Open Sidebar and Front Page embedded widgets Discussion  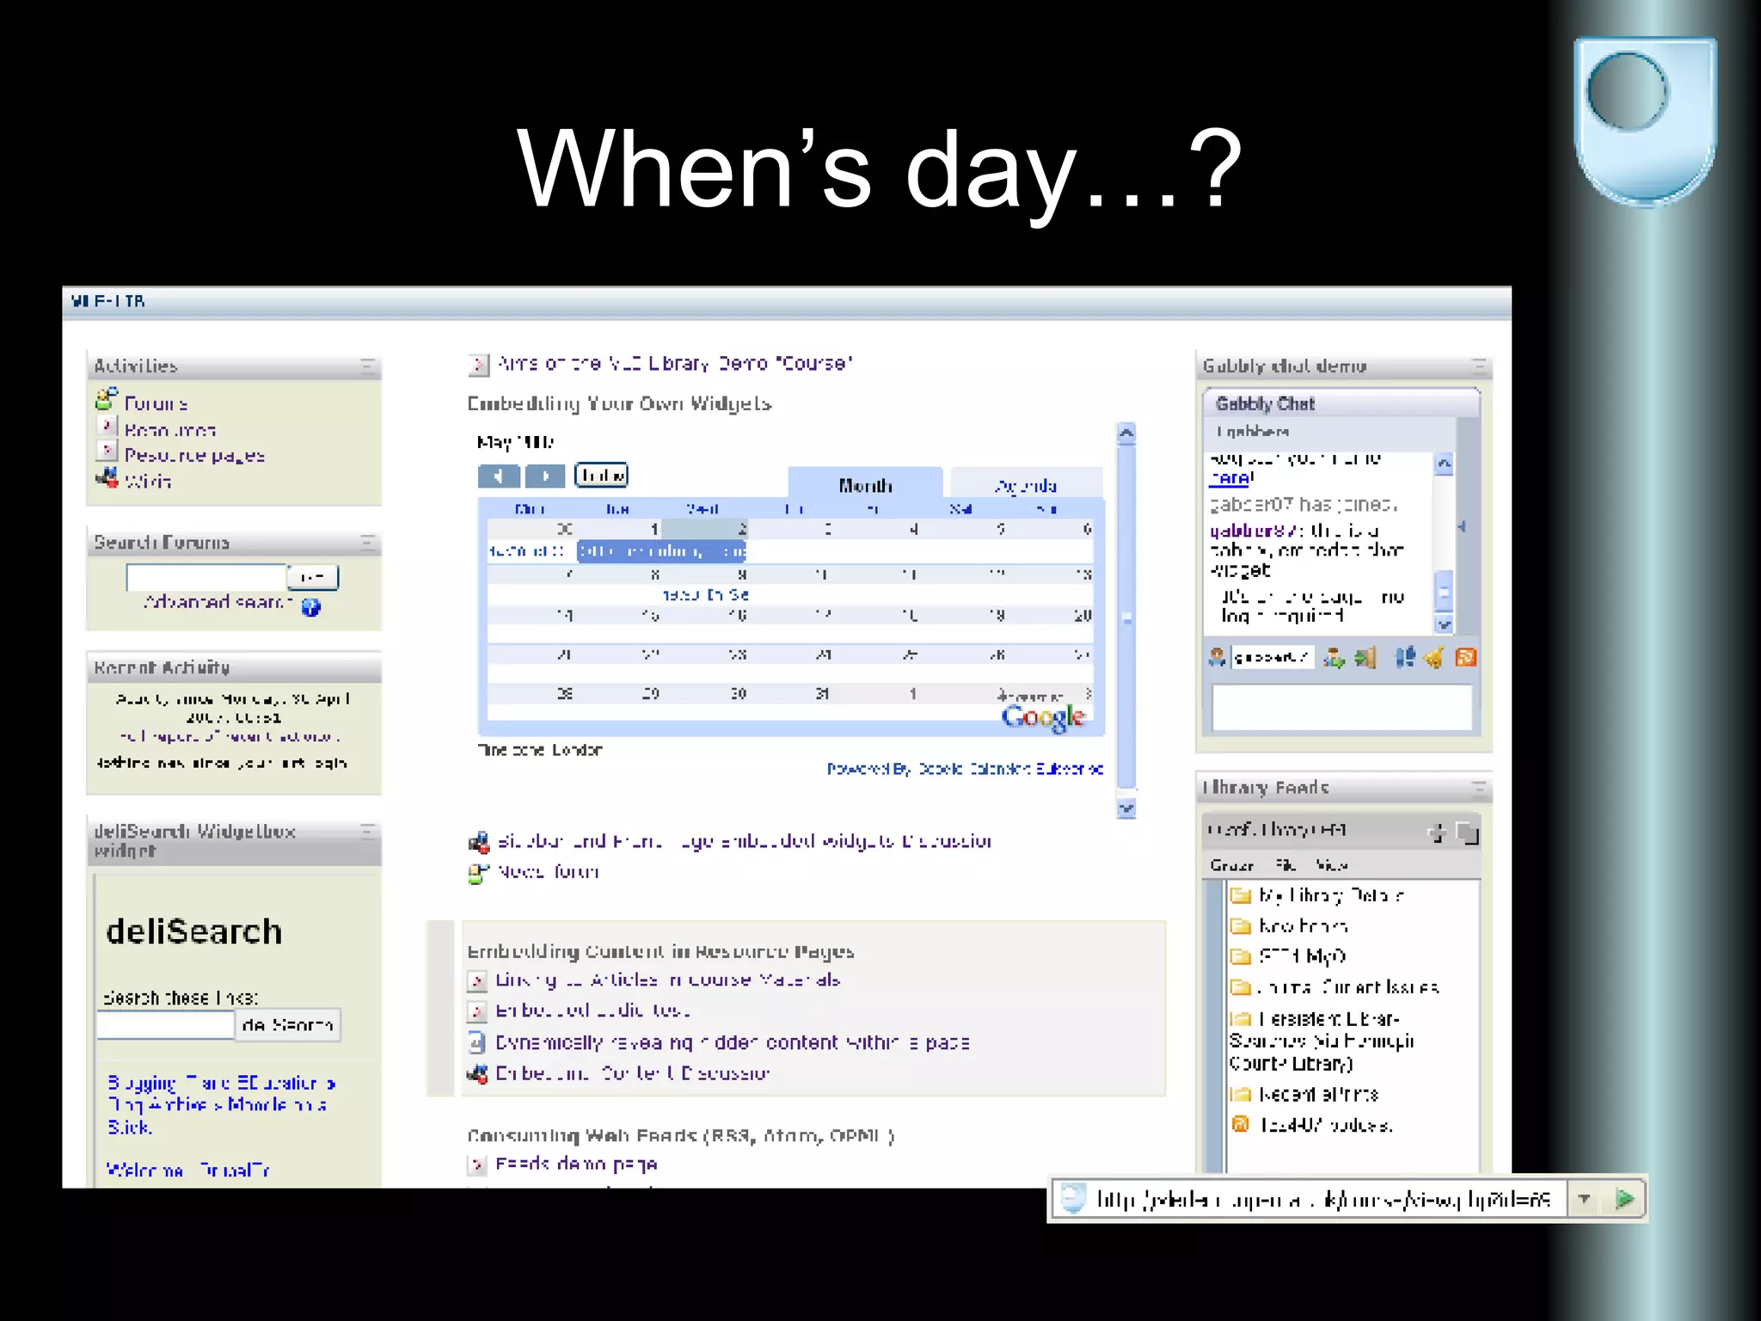tap(745, 840)
